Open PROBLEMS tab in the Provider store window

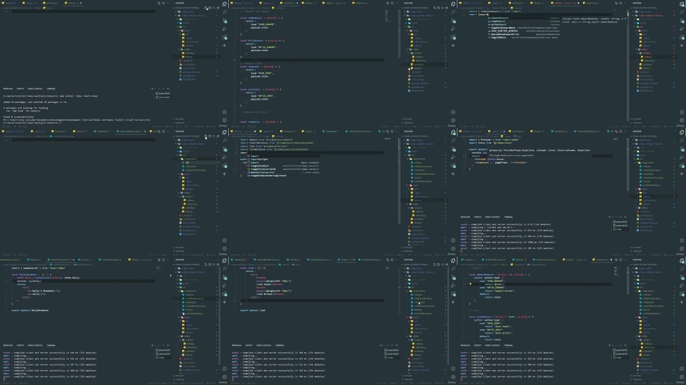click(465, 217)
